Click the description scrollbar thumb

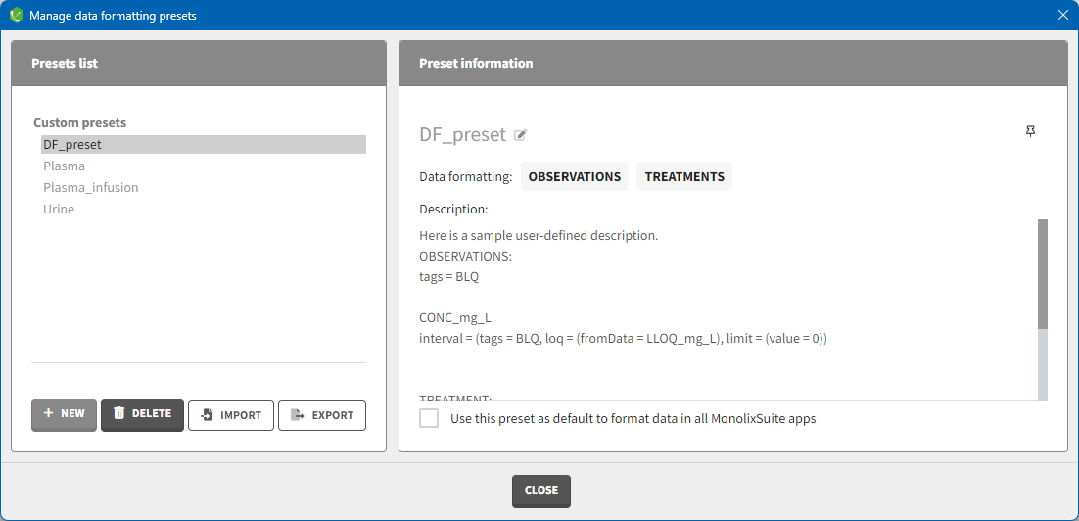click(x=1043, y=274)
